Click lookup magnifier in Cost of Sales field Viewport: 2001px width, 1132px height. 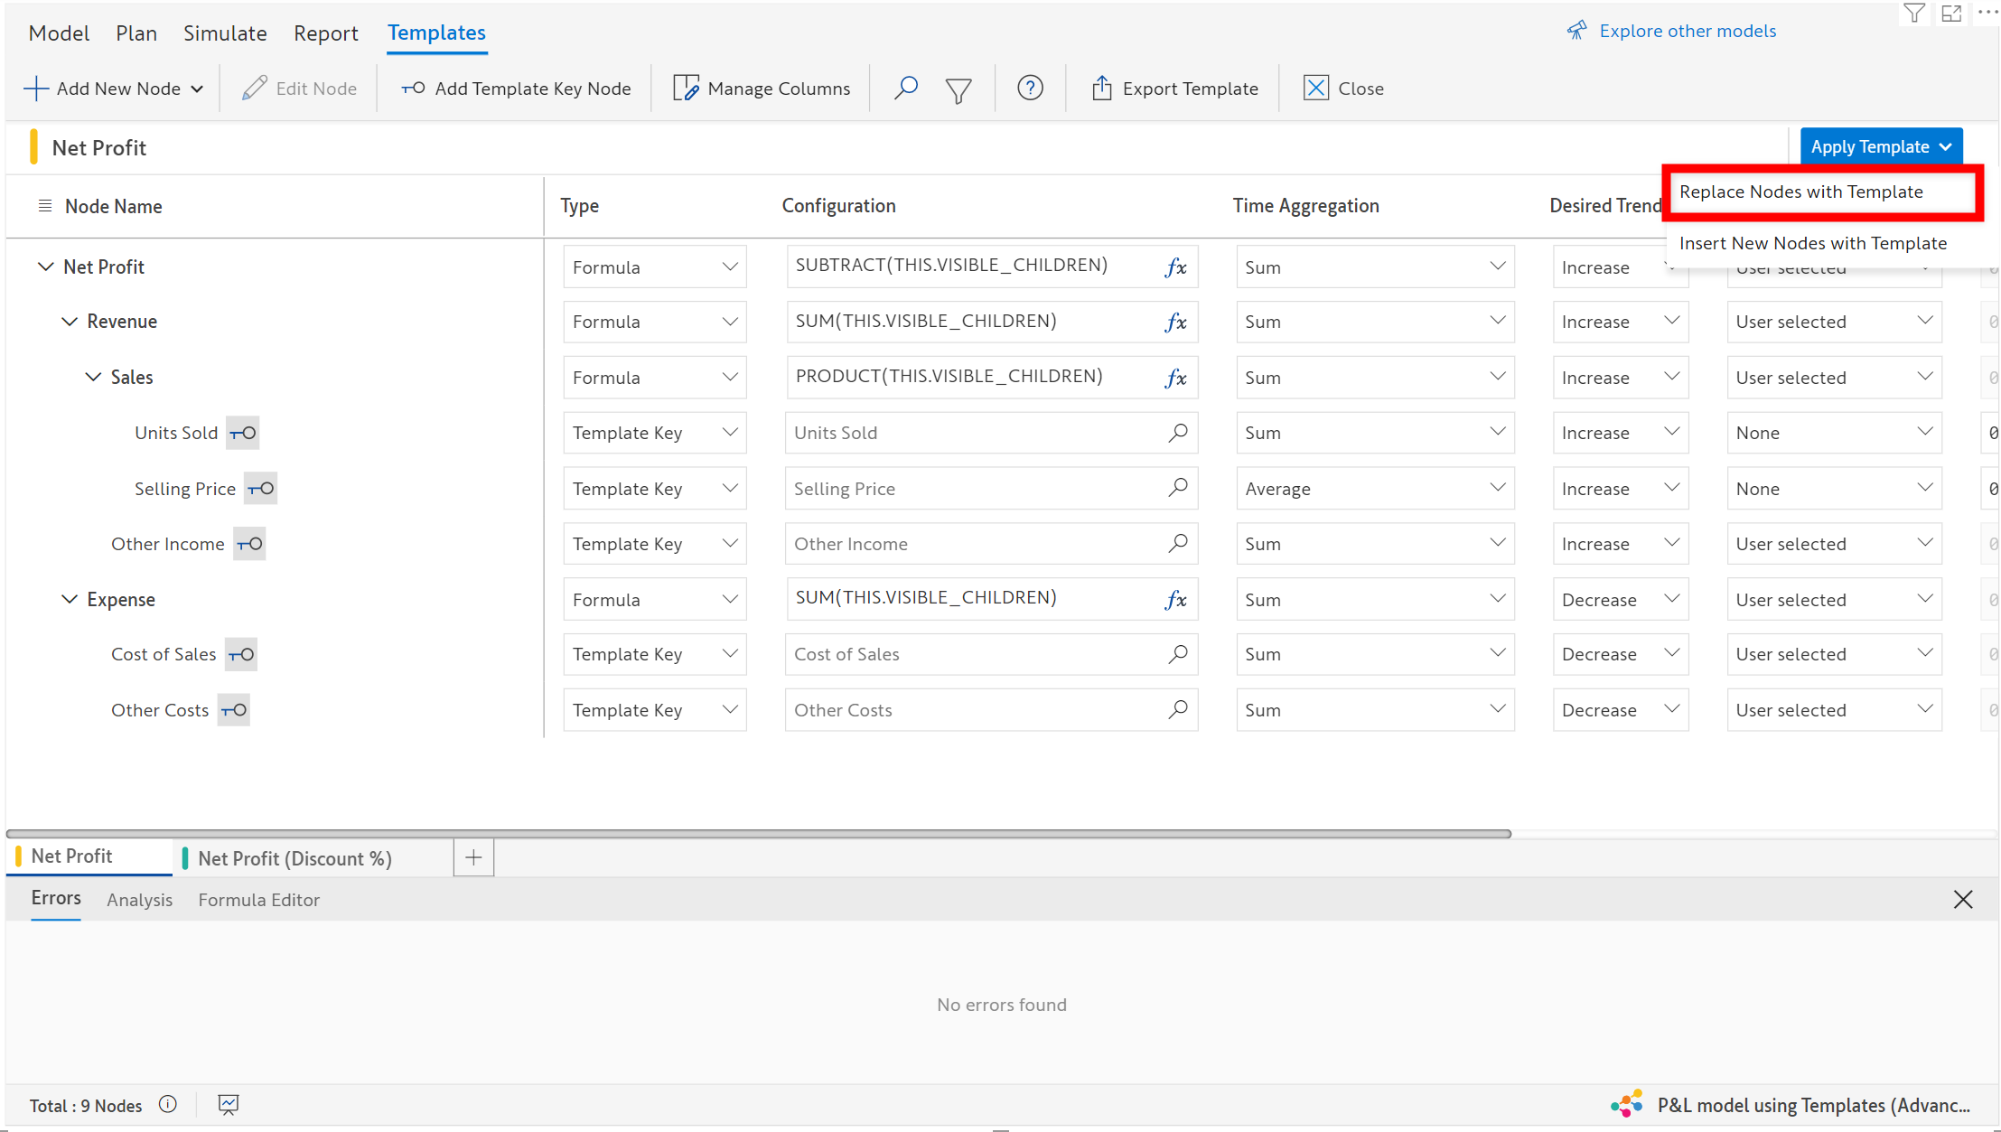tap(1177, 654)
